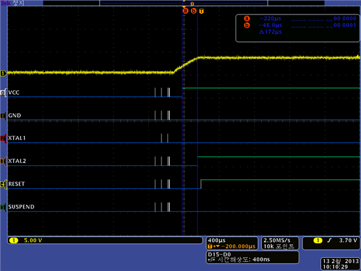Click the Tek logo at top left
Screen dimensions: 361x271
5,3
